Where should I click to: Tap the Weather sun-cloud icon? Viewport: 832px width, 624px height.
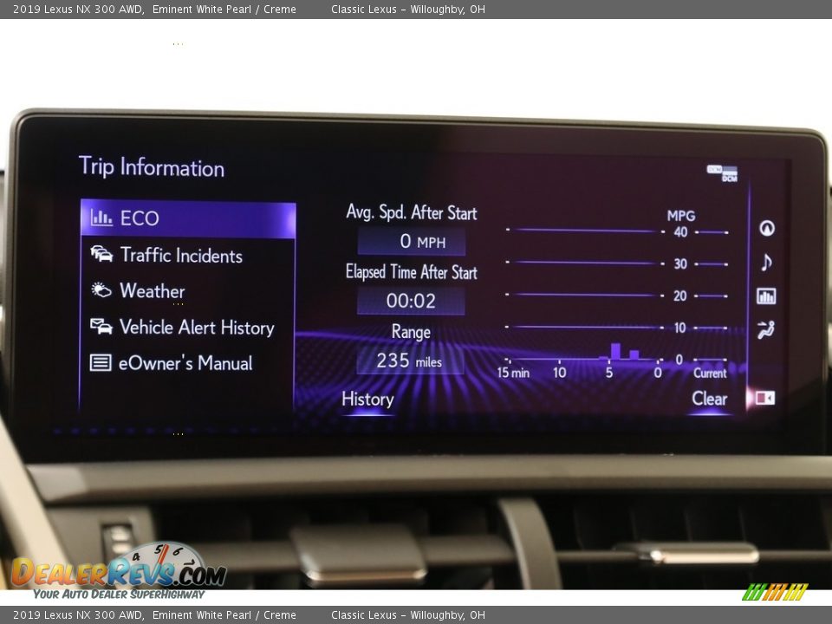coord(101,289)
